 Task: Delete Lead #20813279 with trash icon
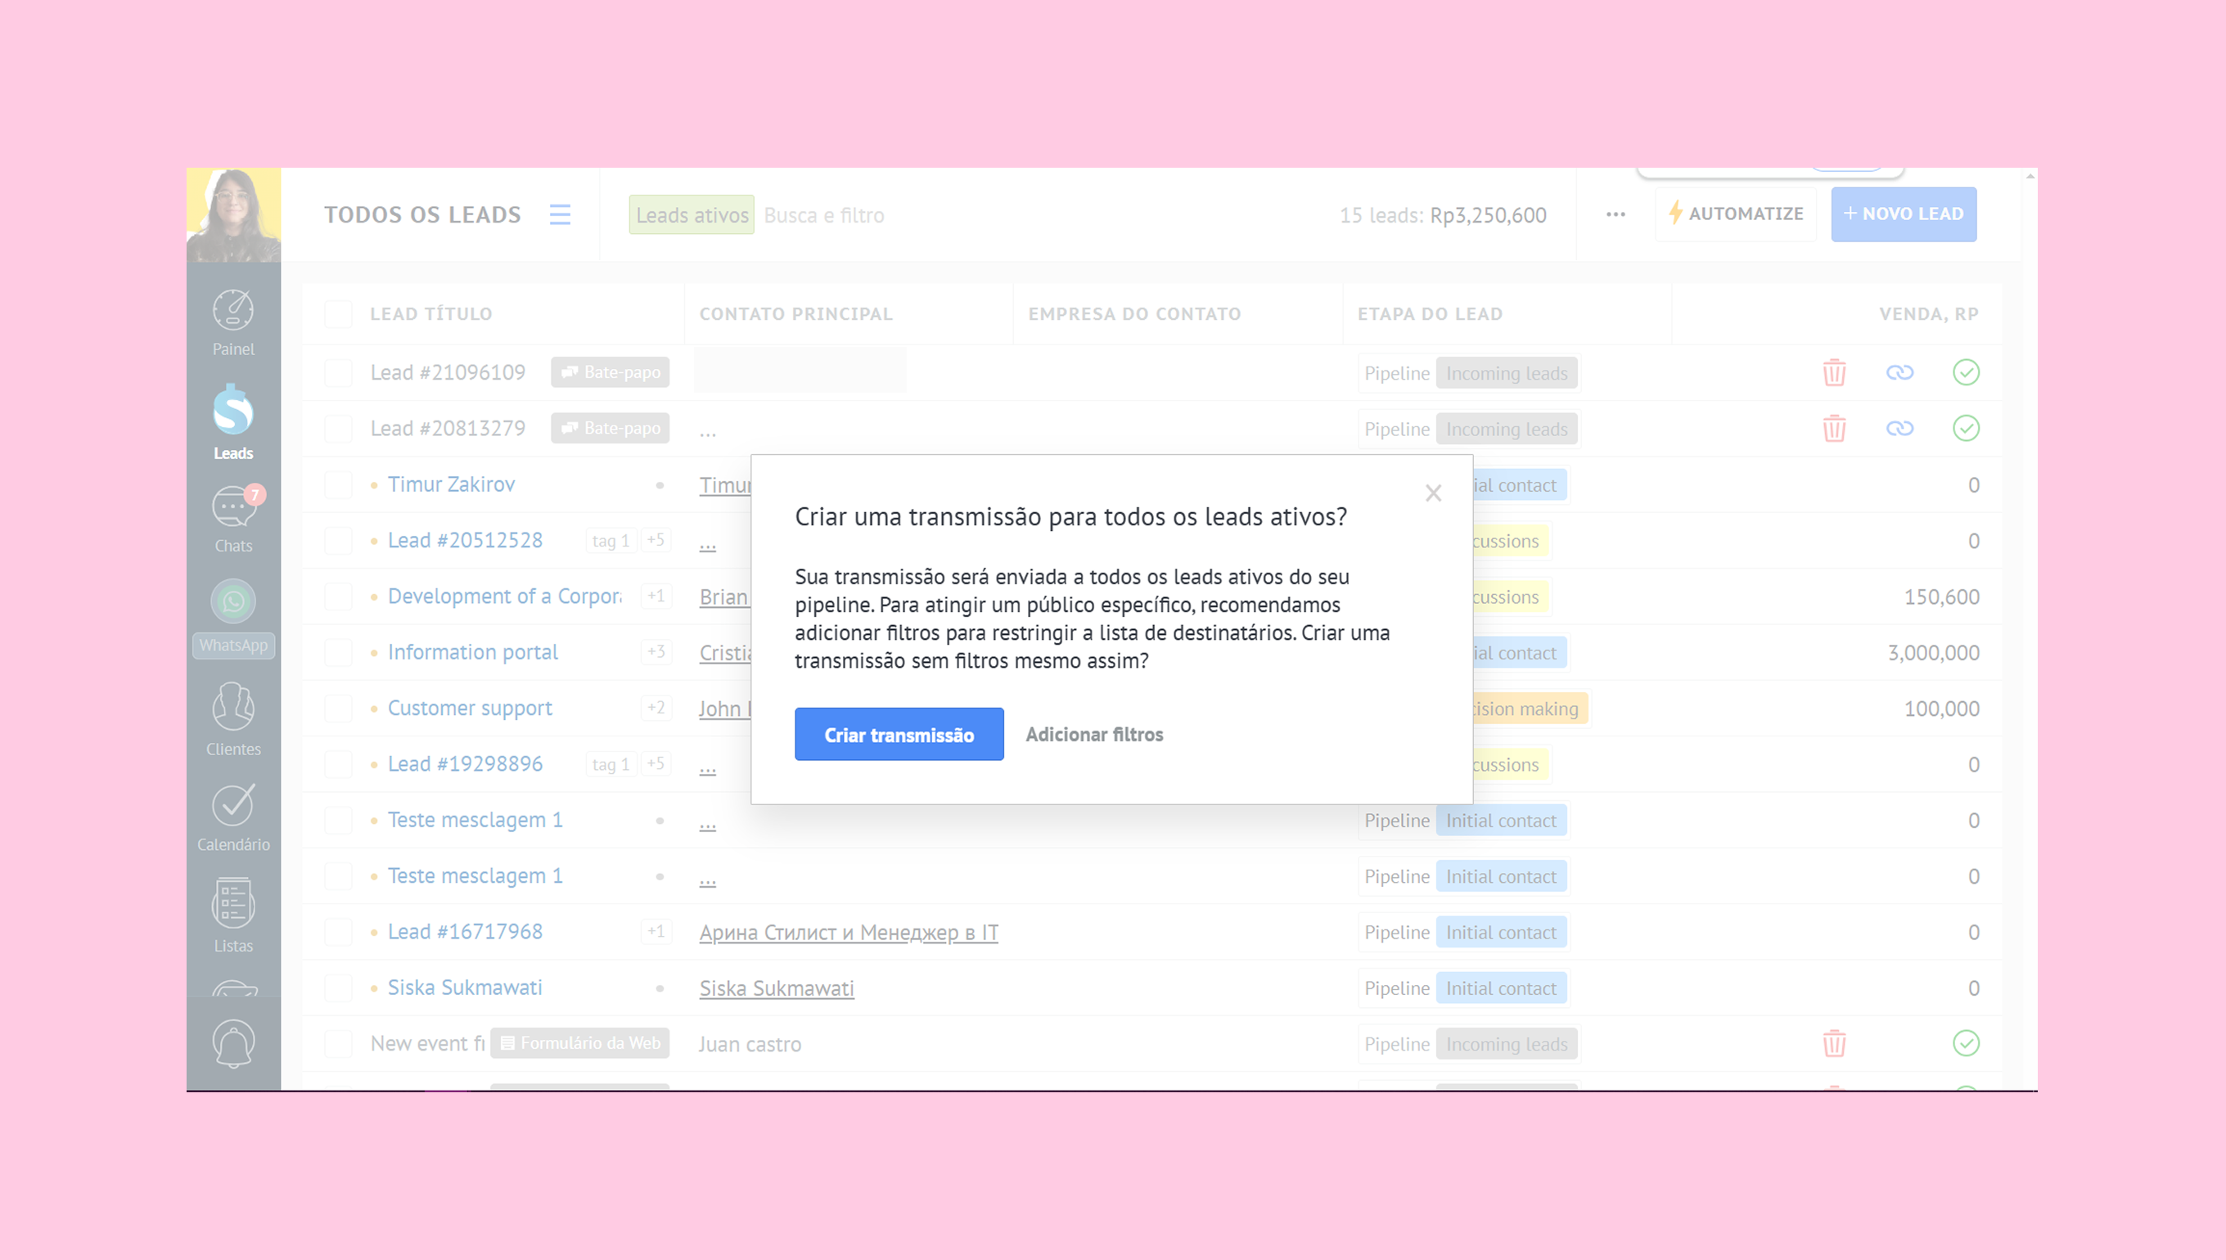click(1834, 429)
